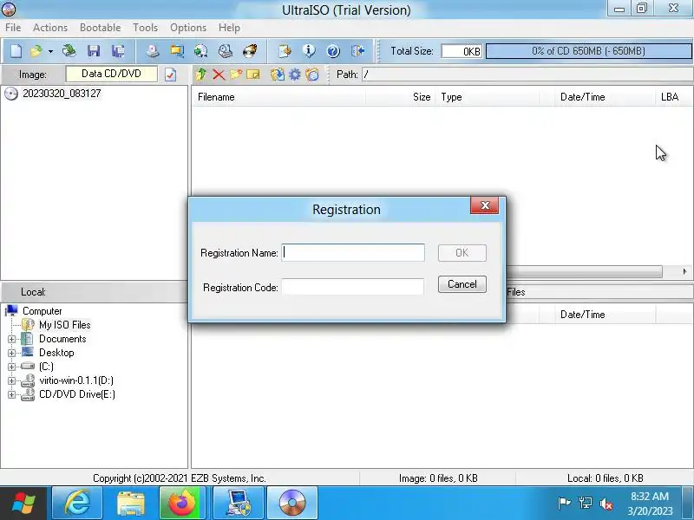
Task: Click the document-with-gear toolbar icon
Action: tap(285, 51)
